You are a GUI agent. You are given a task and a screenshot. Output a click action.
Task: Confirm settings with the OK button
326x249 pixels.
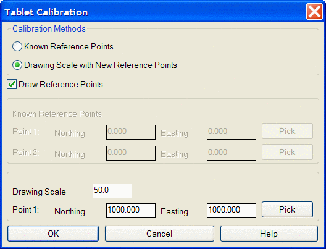point(53,234)
